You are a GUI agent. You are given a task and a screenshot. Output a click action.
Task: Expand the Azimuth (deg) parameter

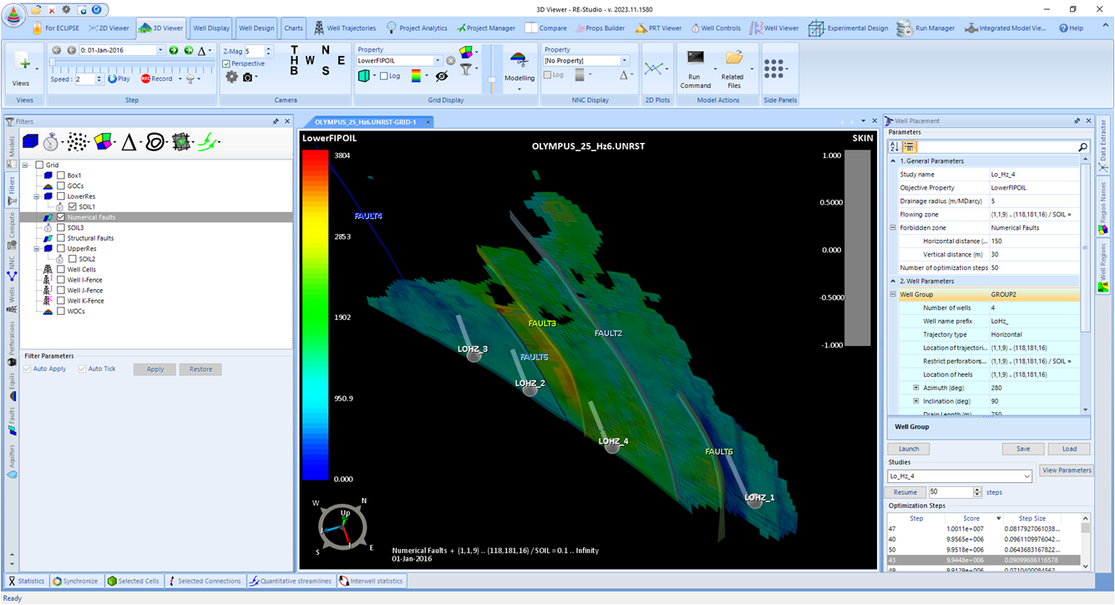click(916, 388)
